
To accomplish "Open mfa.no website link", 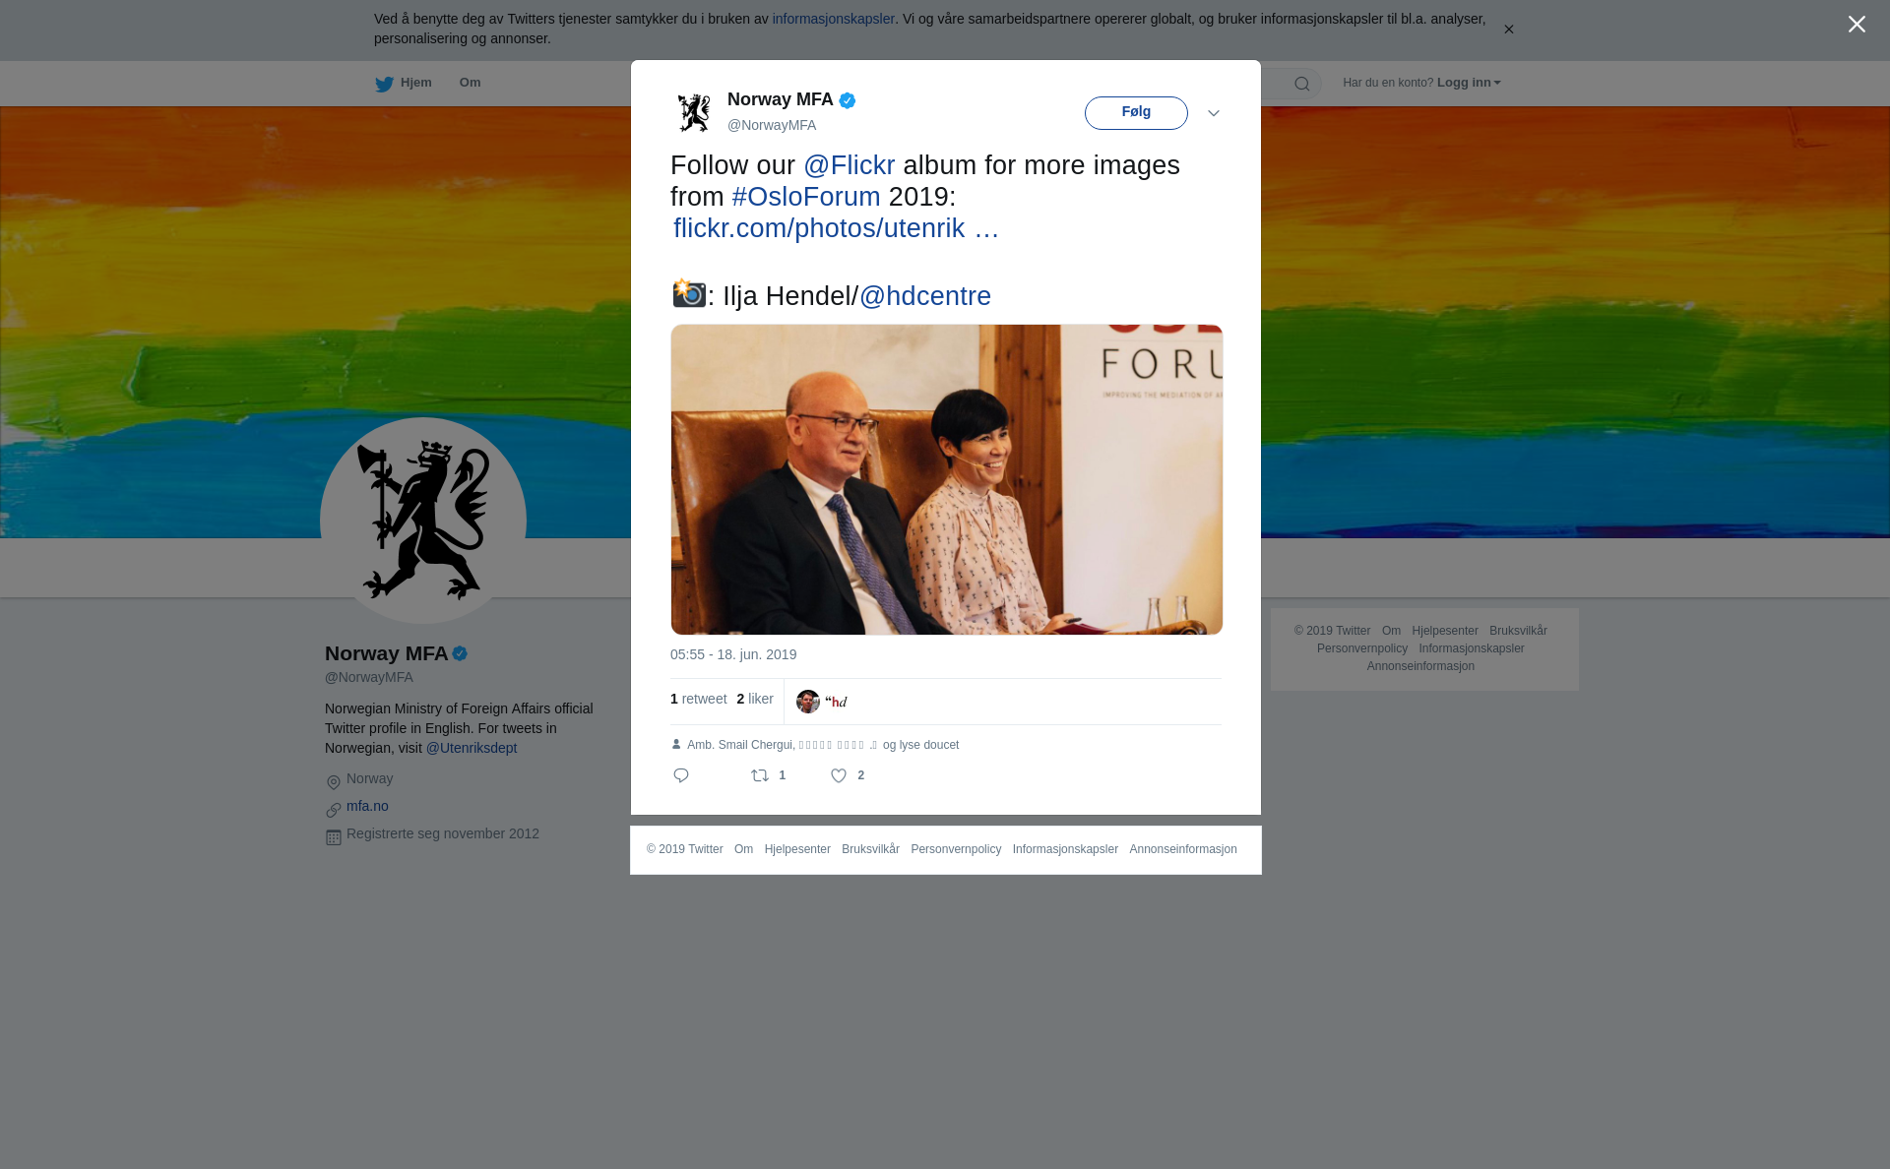I will pyautogui.click(x=367, y=806).
